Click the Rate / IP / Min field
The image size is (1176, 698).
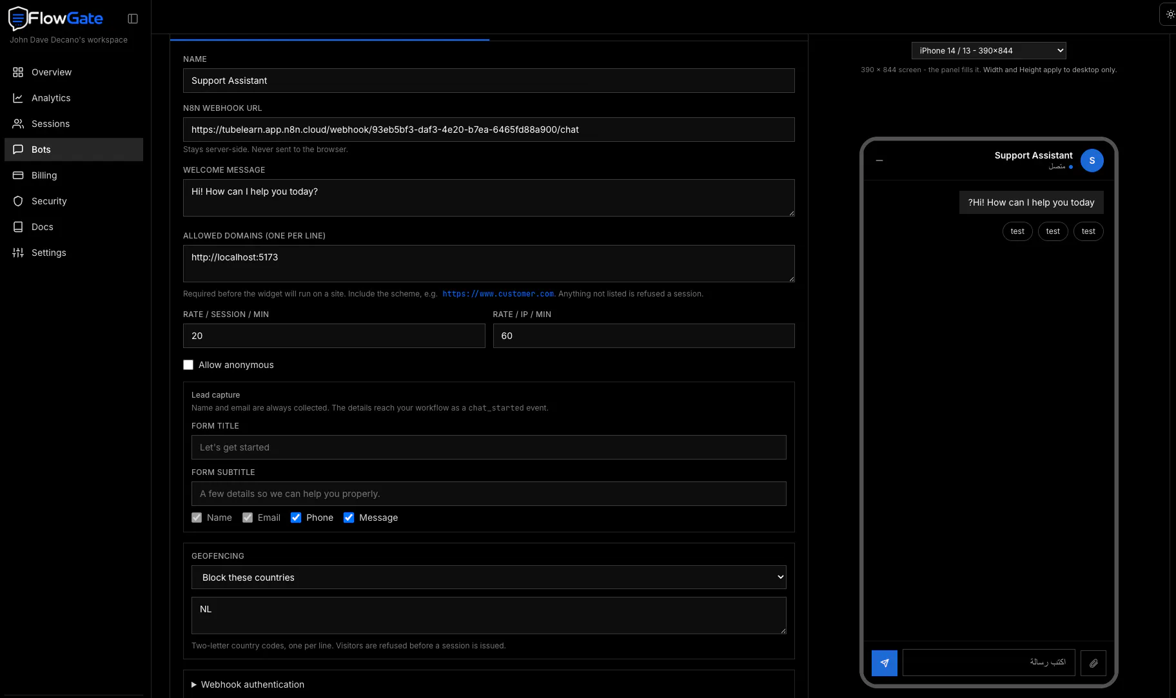pyautogui.click(x=643, y=336)
